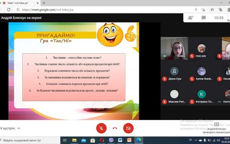Toggle the camera on/off button
The image size is (230, 144).
(x=128, y=128)
